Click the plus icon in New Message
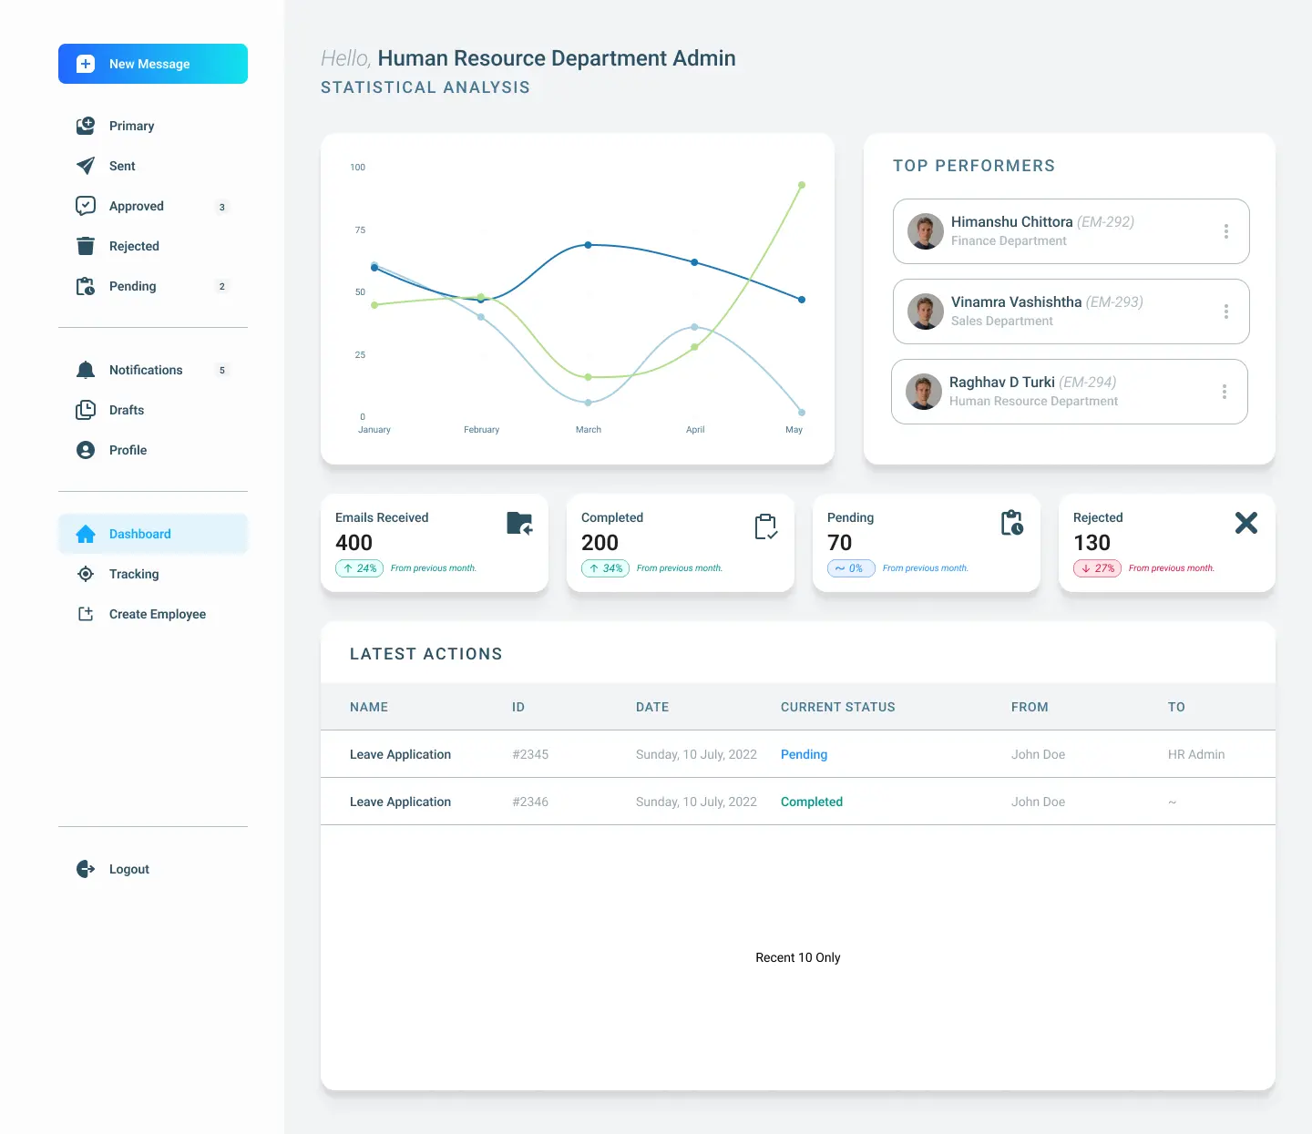The width and height of the screenshot is (1312, 1134). click(86, 64)
